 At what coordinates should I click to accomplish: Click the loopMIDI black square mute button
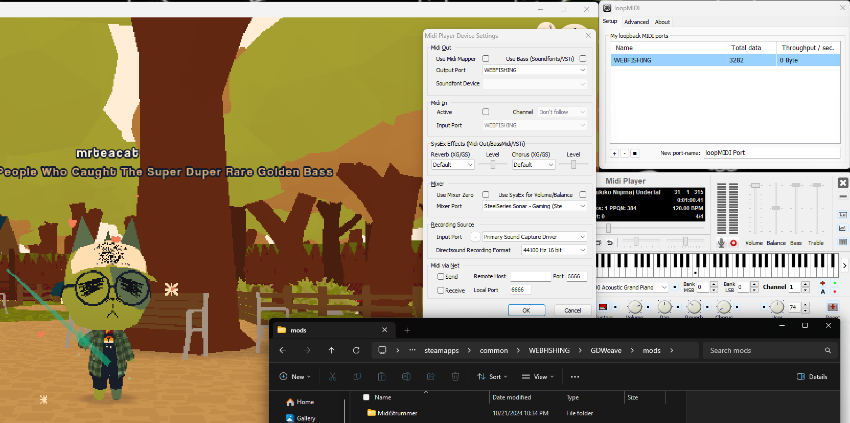click(635, 153)
